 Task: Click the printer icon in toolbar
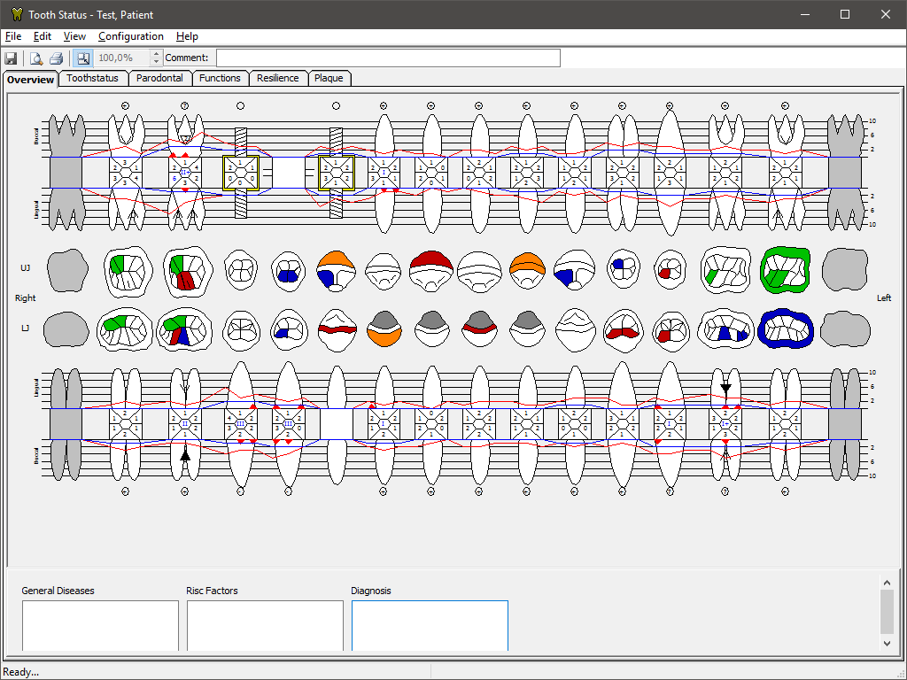[x=56, y=58]
